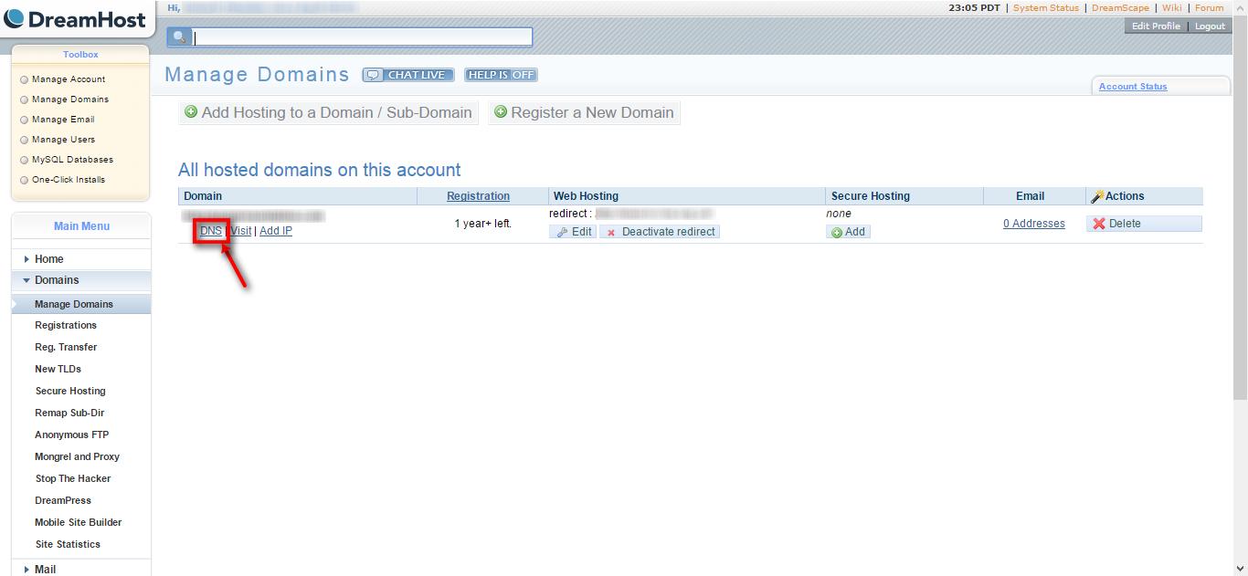Screen dimensions: 1248x576
Task: Open DNS settings for the hosted domain
Action: pyautogui.click(x=211, y=231)
